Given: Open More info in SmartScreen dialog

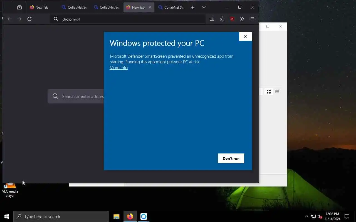Looking at the screenshot, I should click(x=119, y=68).
